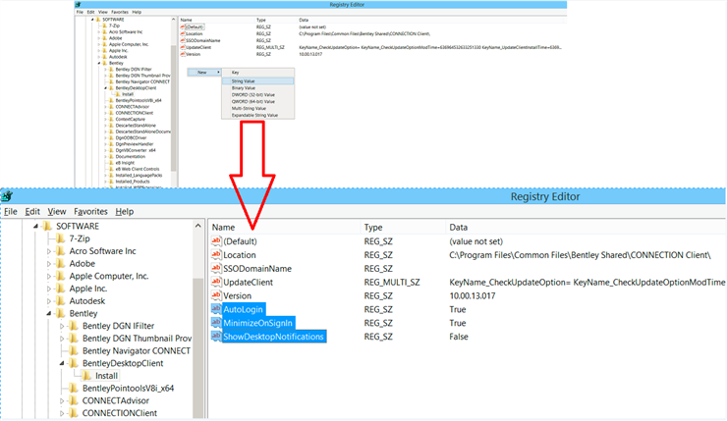Select Documentation key in upper tree

point(131,157)
